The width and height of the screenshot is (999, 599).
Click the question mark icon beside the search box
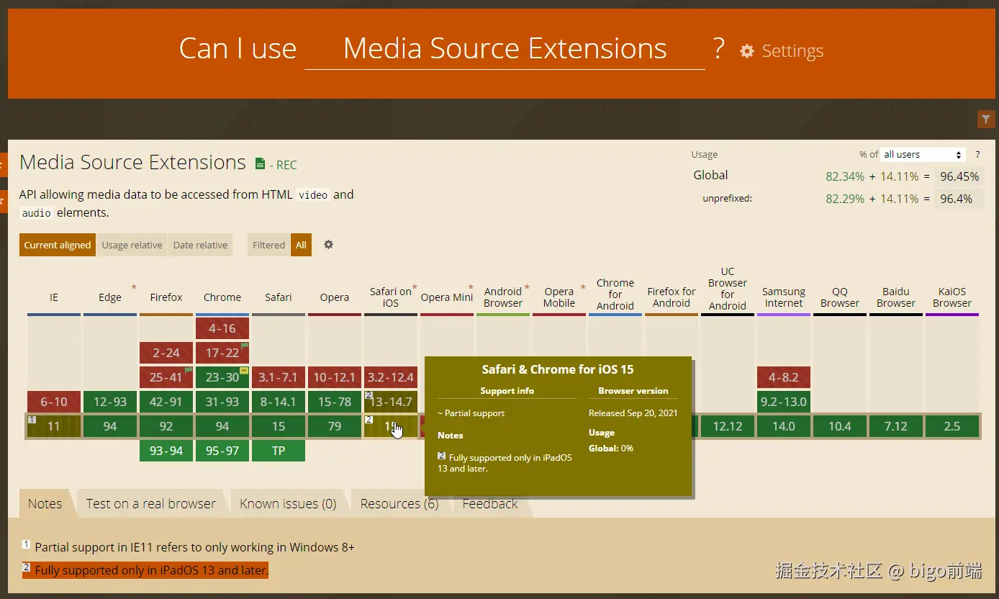(718, 48)
